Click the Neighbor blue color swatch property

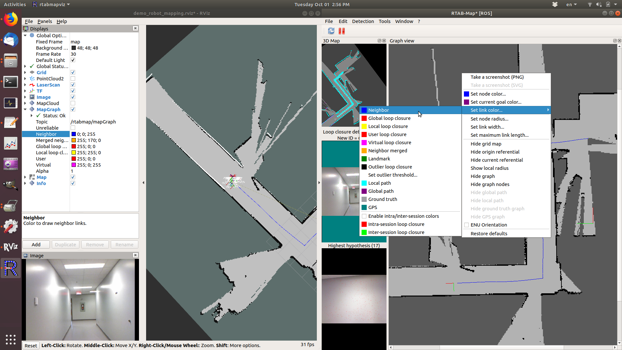coord(74,134)
